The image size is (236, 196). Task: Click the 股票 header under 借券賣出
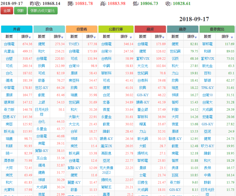click(208, 37)
